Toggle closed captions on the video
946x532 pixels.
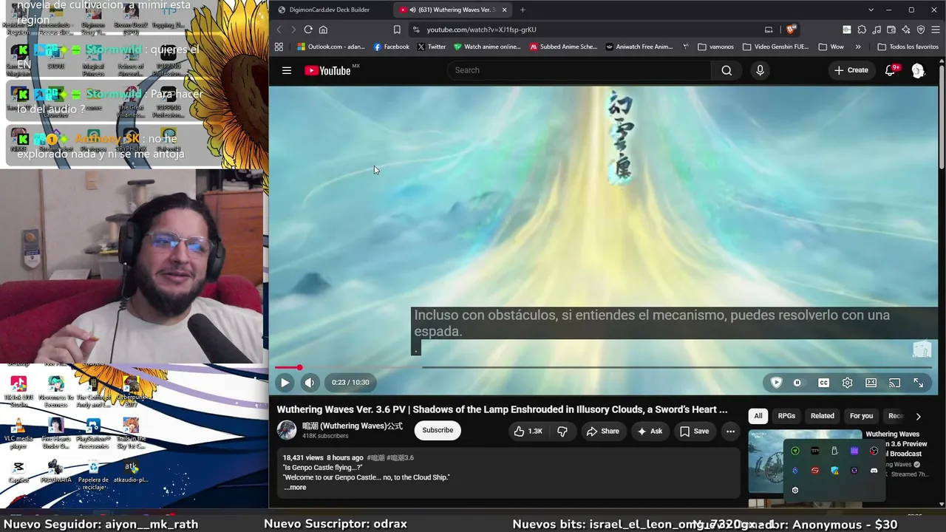(x=823, y=383)
